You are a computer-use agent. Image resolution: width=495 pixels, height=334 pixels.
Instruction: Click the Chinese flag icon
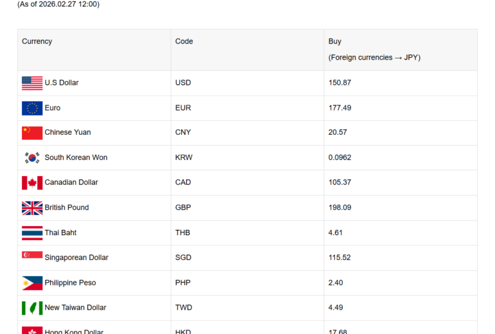tap(32, 133)
